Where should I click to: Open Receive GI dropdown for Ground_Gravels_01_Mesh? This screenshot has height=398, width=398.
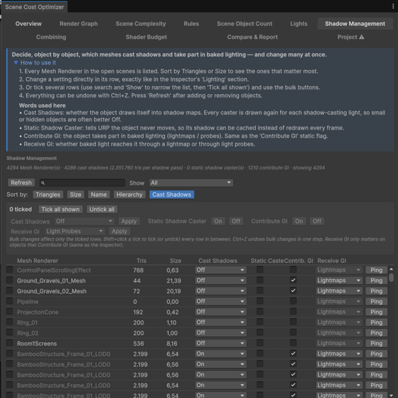[339, 281]
